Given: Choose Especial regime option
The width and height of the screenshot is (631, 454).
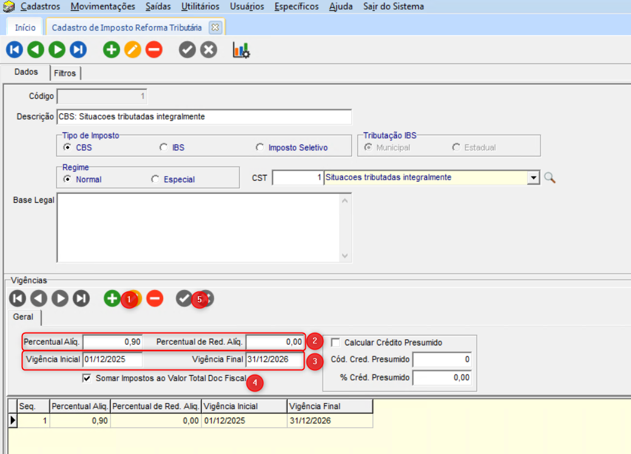Looking at the screenshot, I should 155,180.
